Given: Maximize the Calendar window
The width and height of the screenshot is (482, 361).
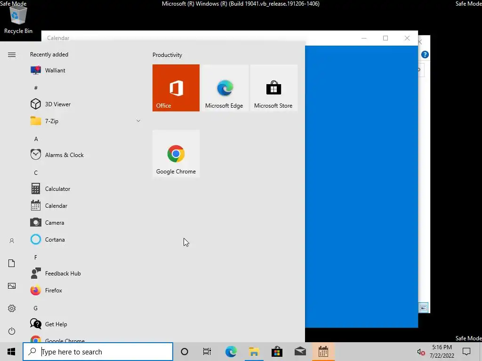Looking at the screenshot, I should click(x=386, y=38).
